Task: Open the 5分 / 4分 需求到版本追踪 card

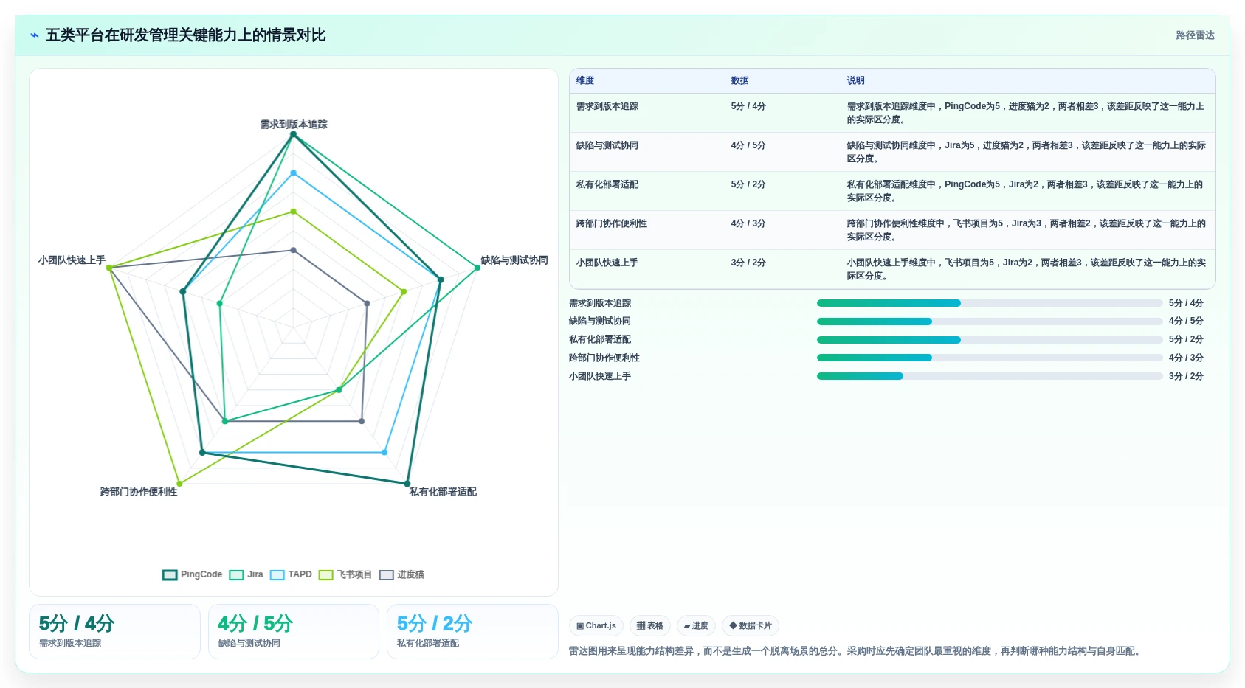Action: (x=114, y=631)
